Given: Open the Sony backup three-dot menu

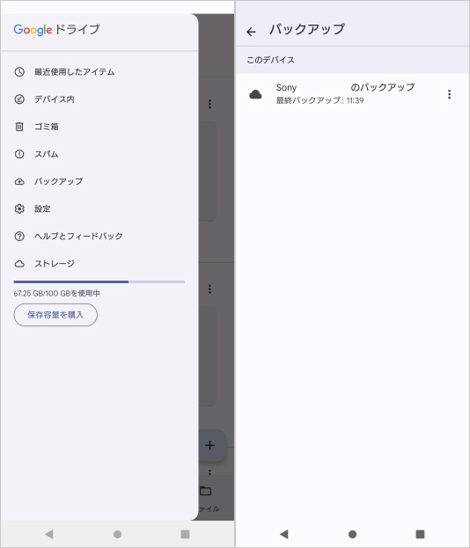Looking at the screenshot, I should (449, 94).
